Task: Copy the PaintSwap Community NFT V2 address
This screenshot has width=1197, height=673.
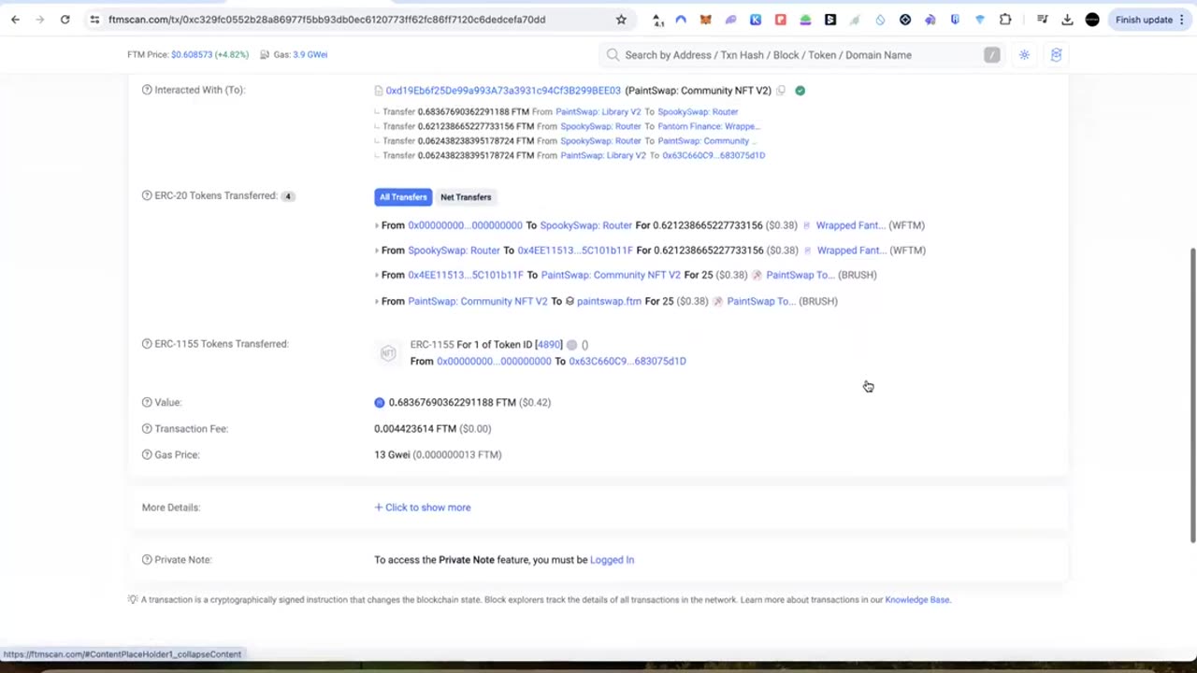Action: click(x=781, y=91)
